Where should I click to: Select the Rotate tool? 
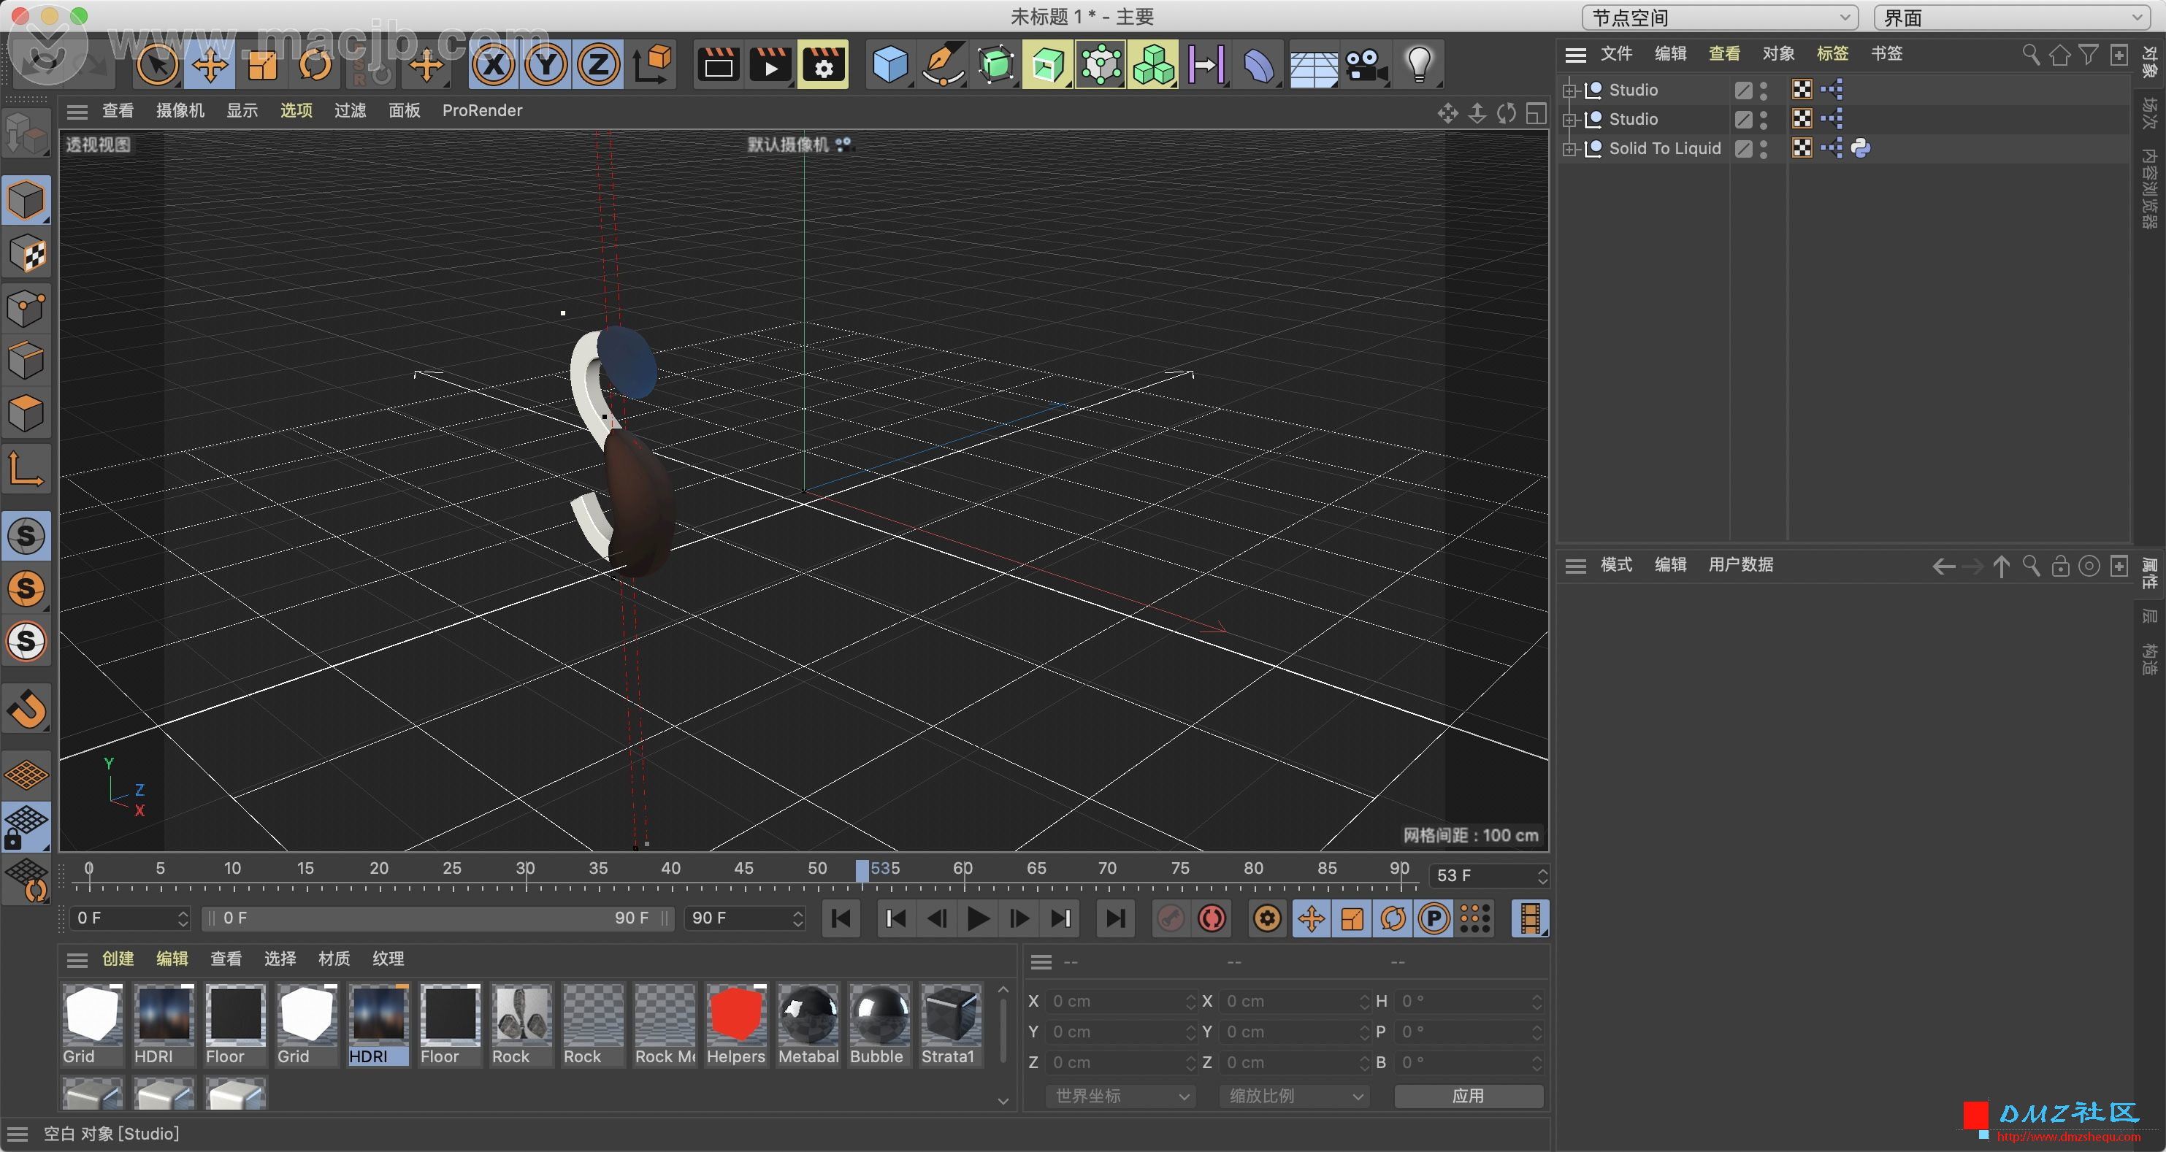click(315, 65)
